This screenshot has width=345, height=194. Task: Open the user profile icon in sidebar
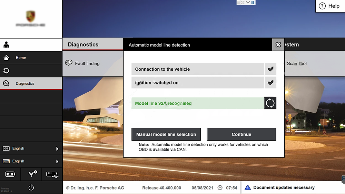[x=6, y=44]
